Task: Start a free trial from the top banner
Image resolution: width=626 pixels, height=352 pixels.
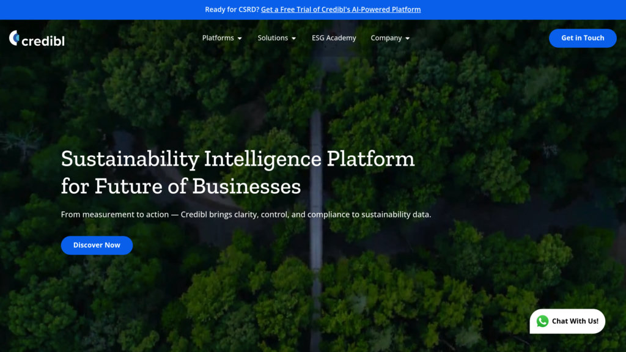Action: point(341,9)
